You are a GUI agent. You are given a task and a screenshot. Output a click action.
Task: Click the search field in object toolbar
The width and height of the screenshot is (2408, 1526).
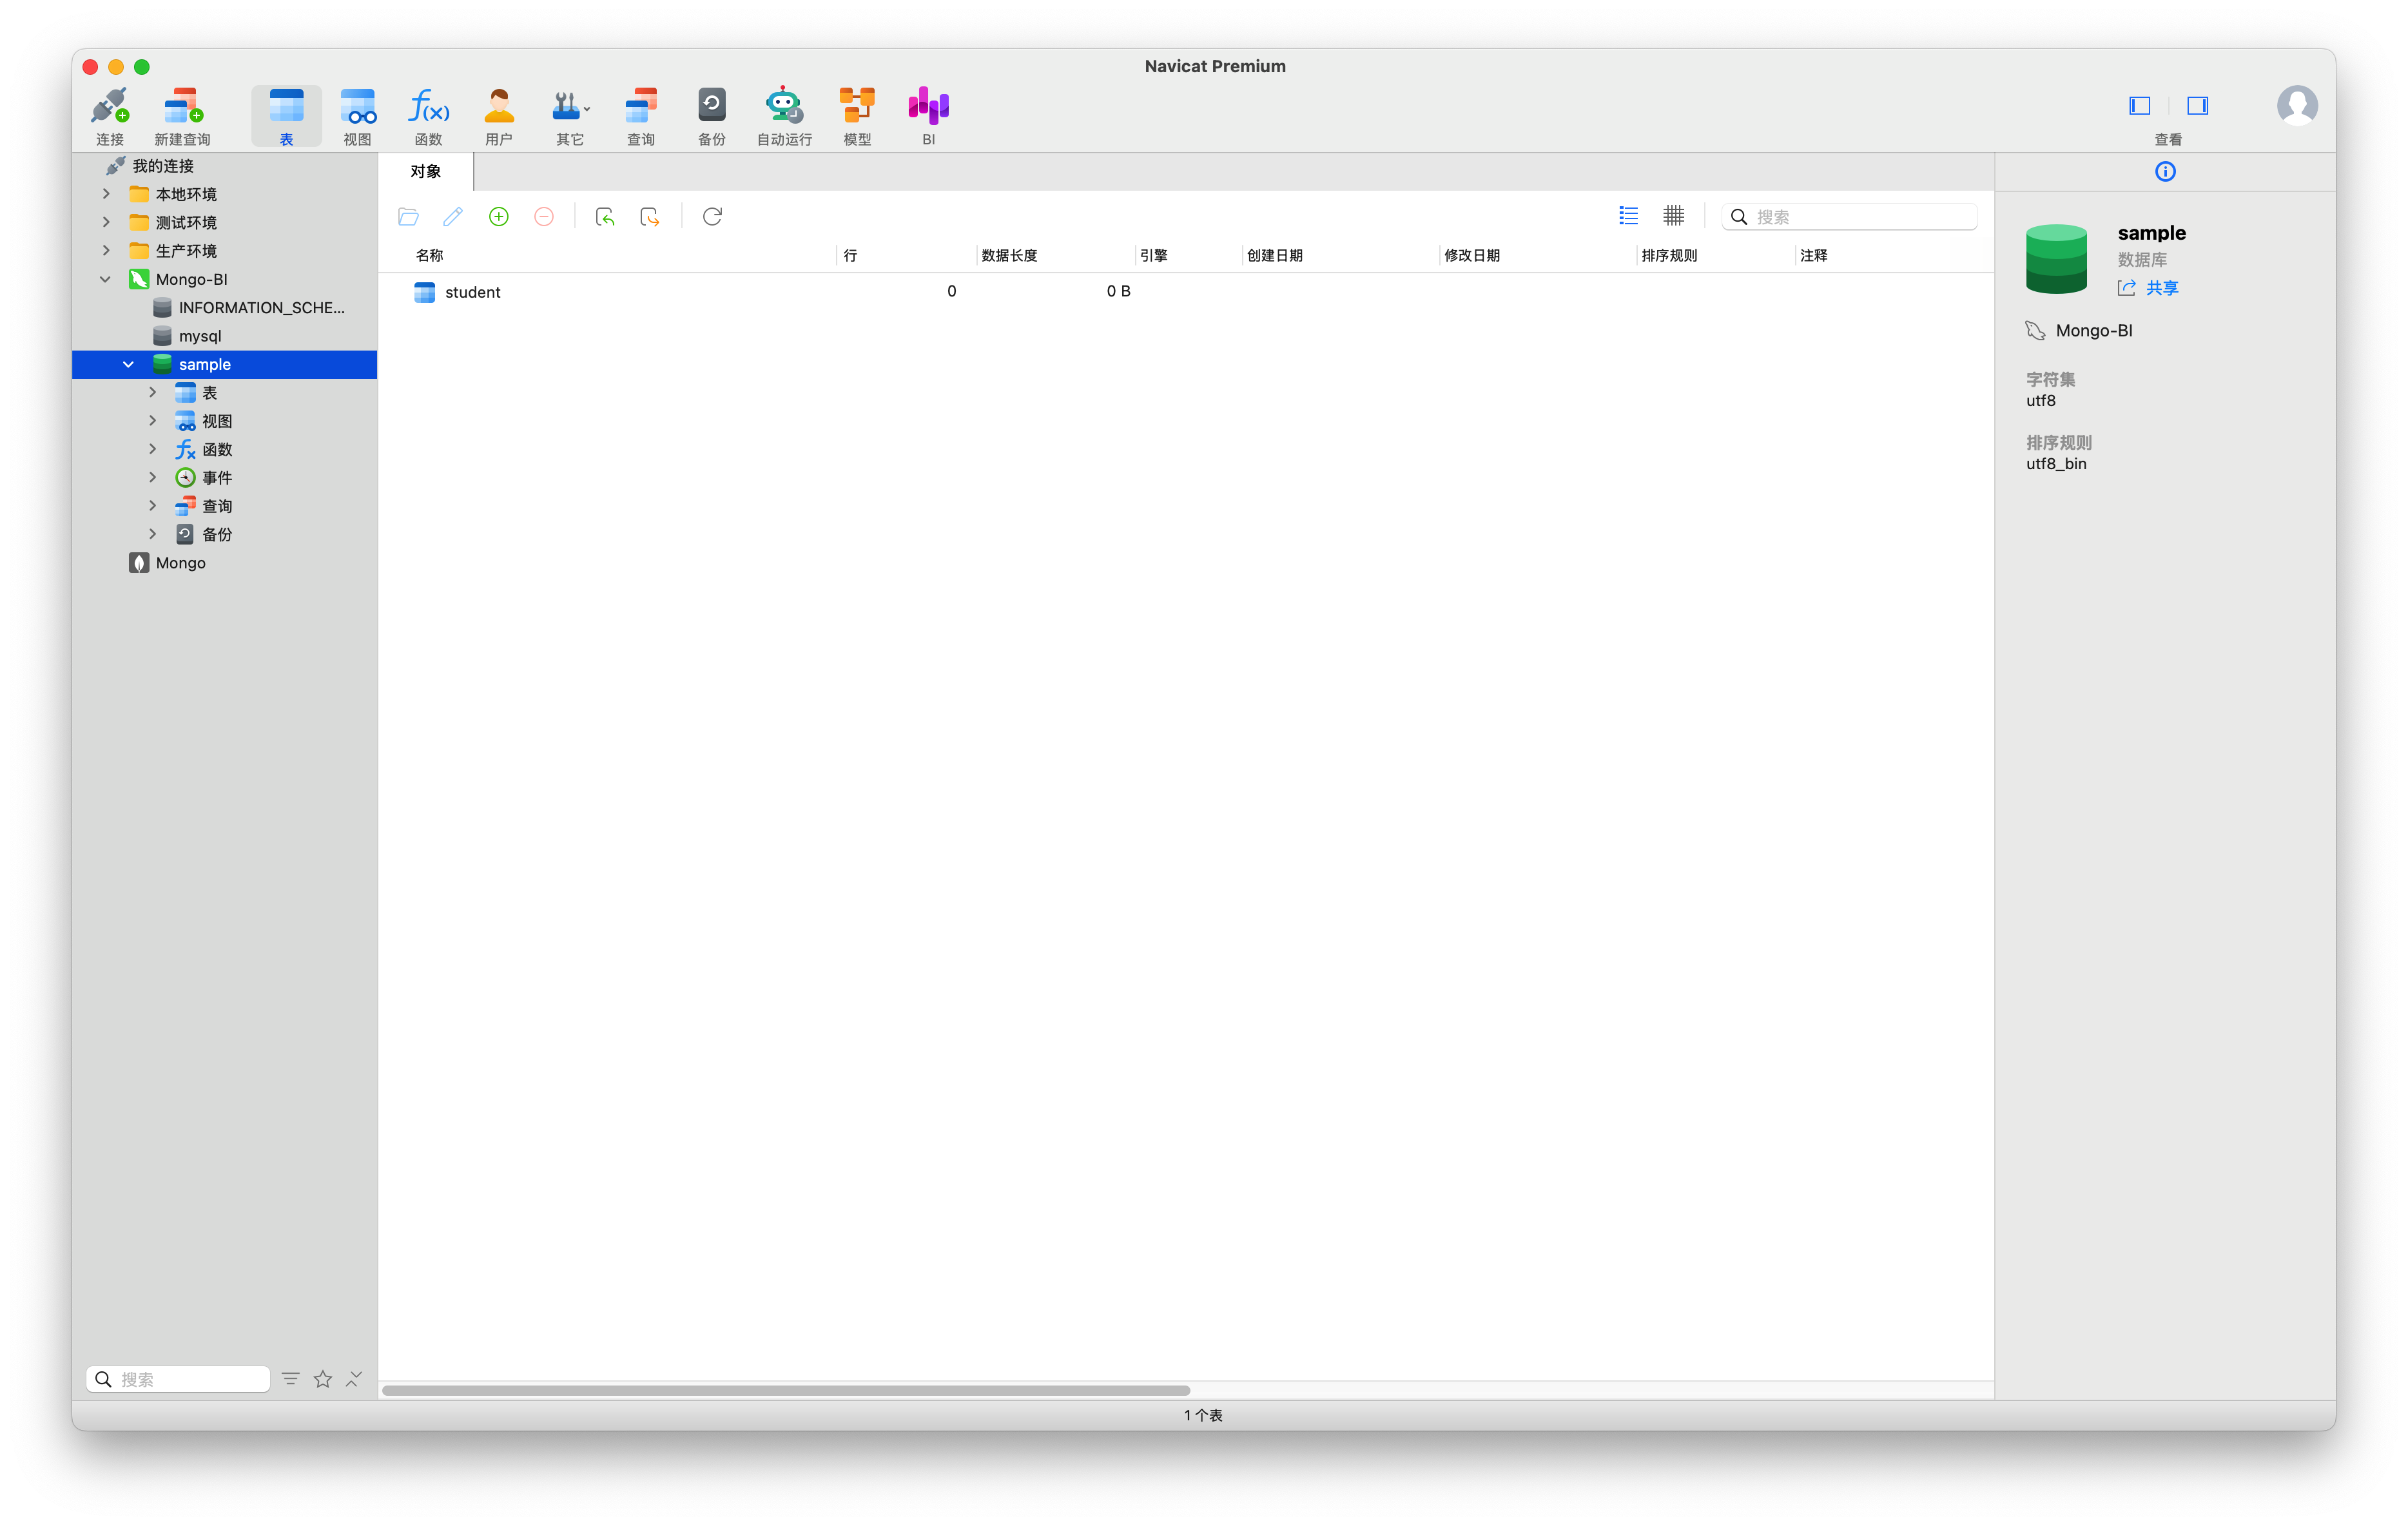coord(1849,216)
